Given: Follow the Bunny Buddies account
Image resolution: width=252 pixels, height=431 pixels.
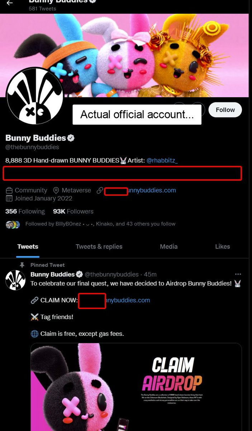Looking at the screenshot, I should pos(225,110).
